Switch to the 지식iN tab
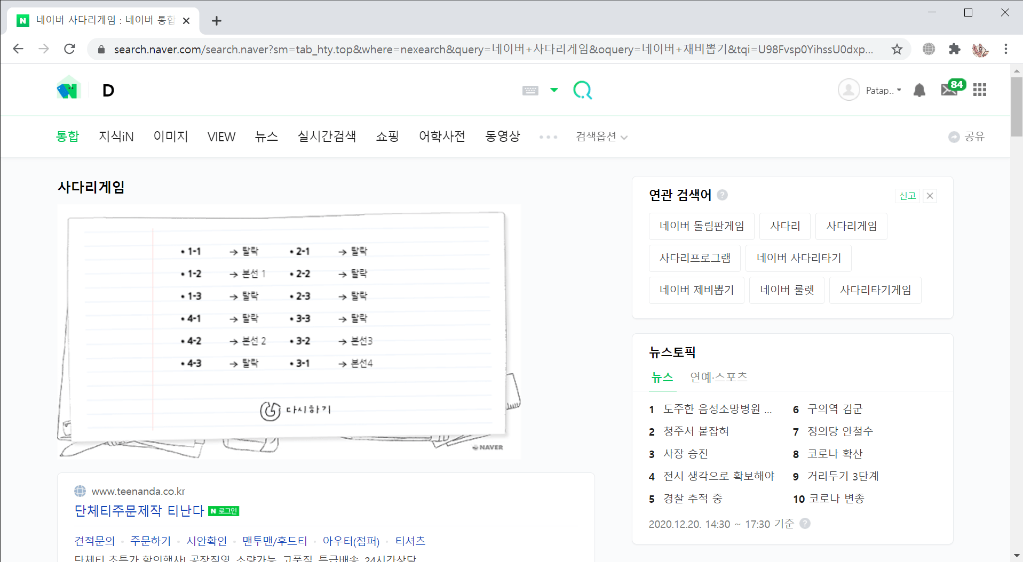 [x=116, y=137]
